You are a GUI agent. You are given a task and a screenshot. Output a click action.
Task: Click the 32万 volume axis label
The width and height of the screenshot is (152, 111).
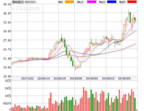pos(8,81)
